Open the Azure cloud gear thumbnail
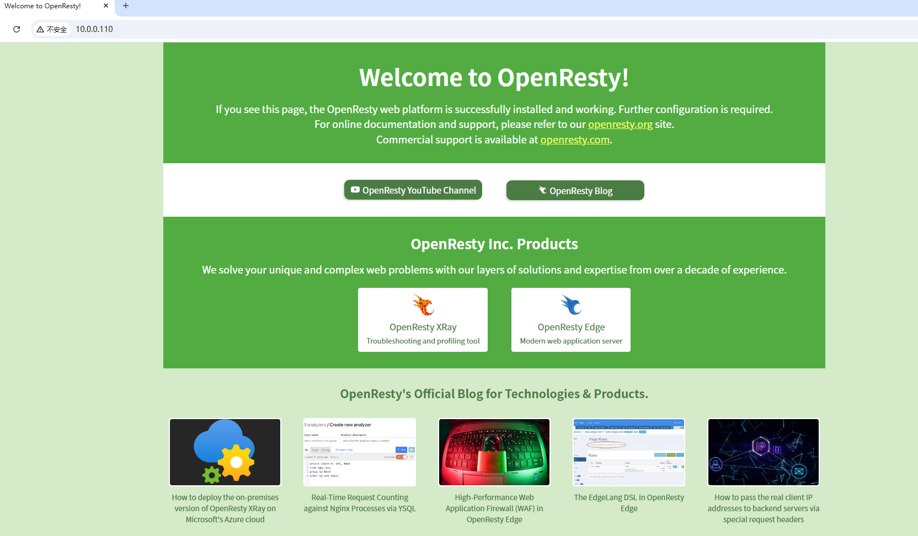 (225, 452)
